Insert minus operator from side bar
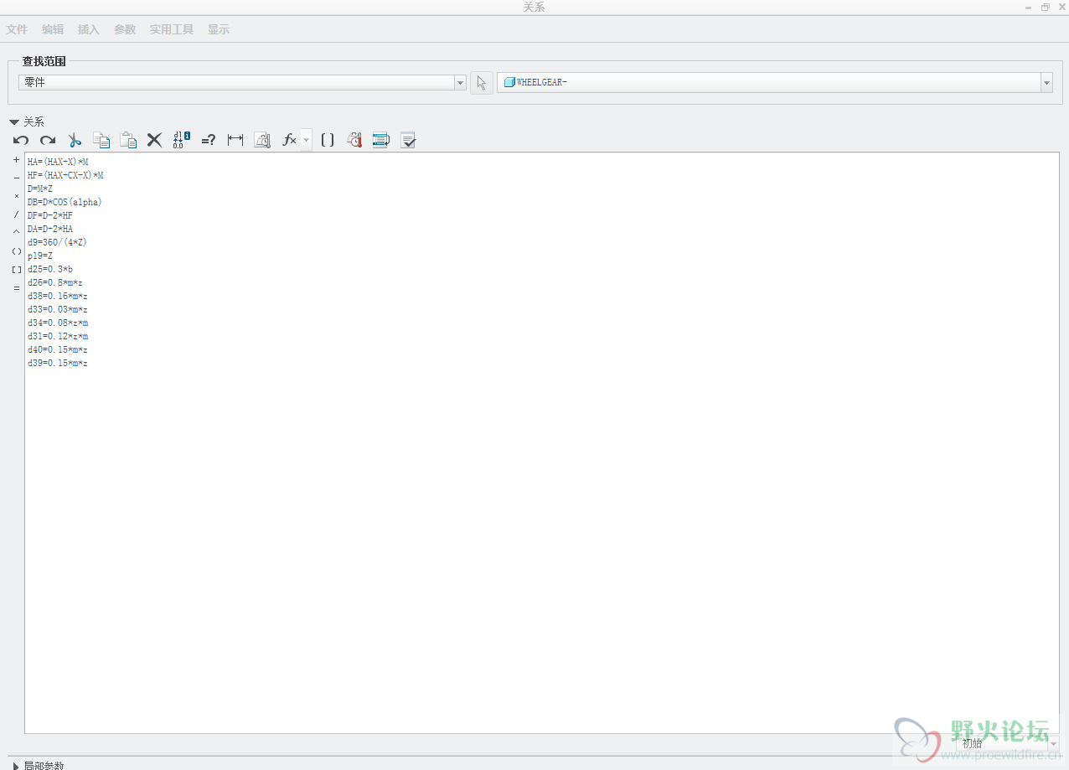 [16, 178]
